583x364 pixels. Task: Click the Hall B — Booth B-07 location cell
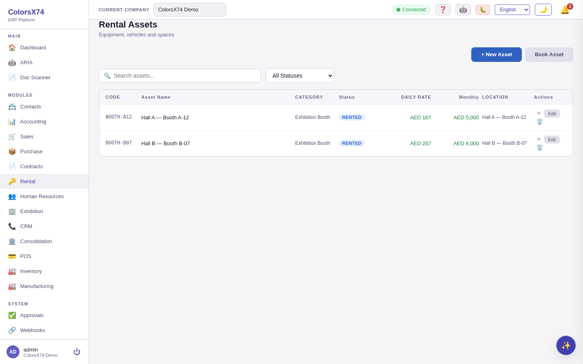click(504, 143)
